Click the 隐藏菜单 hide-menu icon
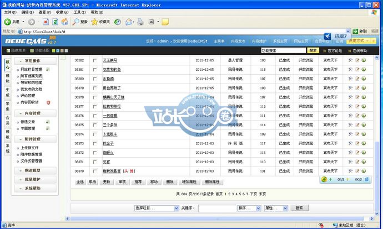The image size is (383, 229). pyautogui.click(x=8, y=51)
